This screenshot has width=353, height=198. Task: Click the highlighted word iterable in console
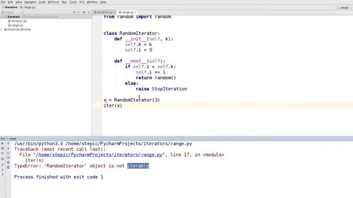[138, 166]
